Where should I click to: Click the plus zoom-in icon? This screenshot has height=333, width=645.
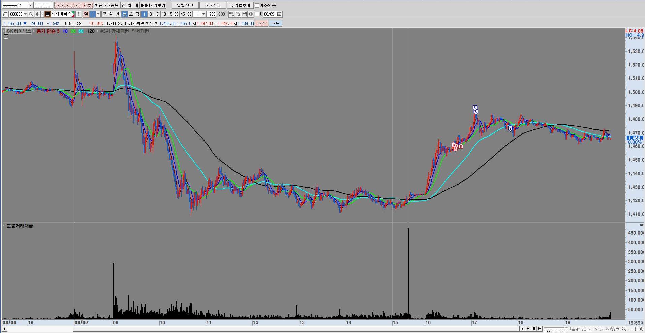[x=635, y=329]
